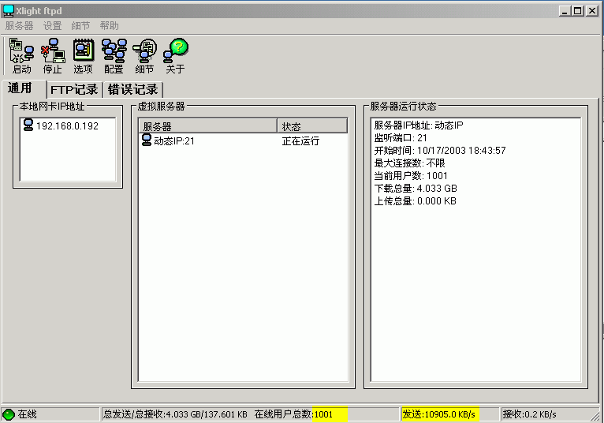Click the window resize grip corner
Image resolution: width=604 pixels, height=423 pixels.
(x=596, y=415)
